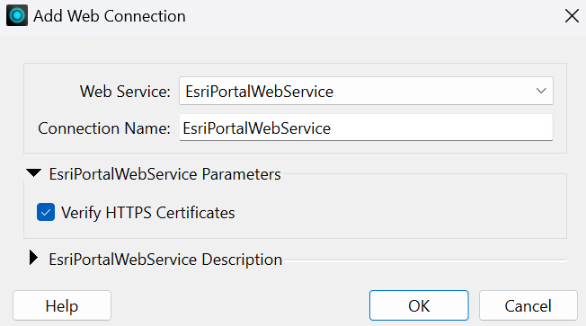Viewport: 586px width, 326px height.
Task: Confirm with the OK button
Action: click(419, 306)
